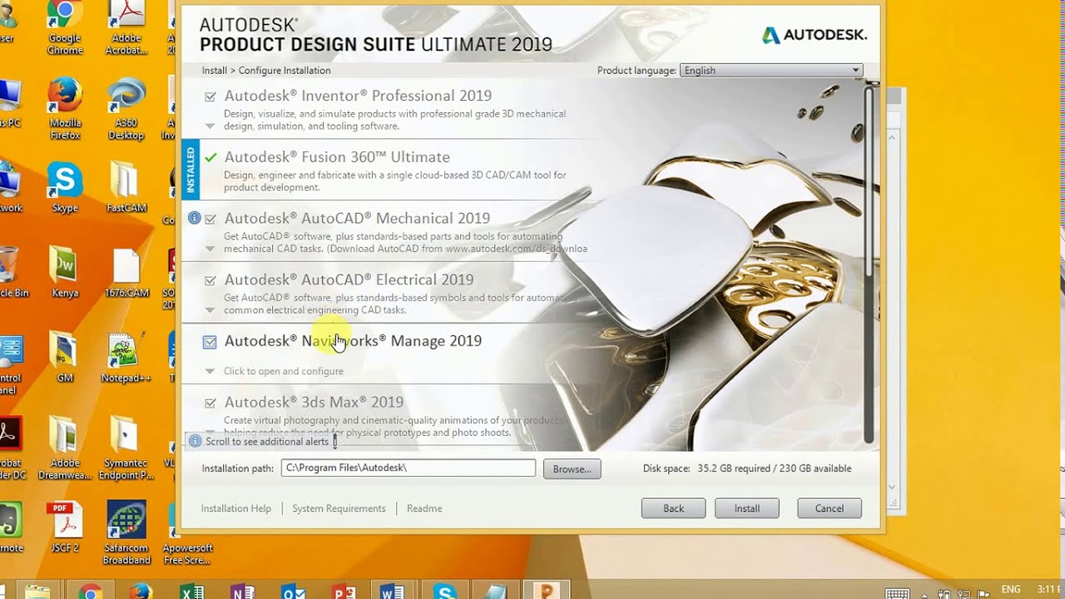
Task: Uncheck Autodesk AutoCAD Electrical 2019
Action: 210,280
